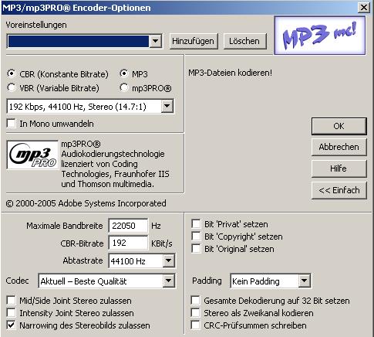This screenshot has width=374, height=337.
Task: Open Hilfe button
Action: (x=339, y=168)
